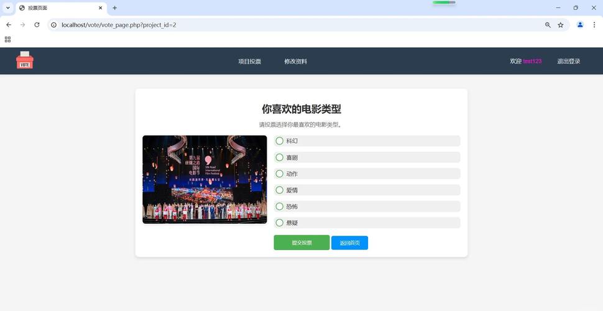Click the text 请投票选择你最喜欢的电影类型
The height and width of the screenshot is (311, 603).
coord(300,124)
